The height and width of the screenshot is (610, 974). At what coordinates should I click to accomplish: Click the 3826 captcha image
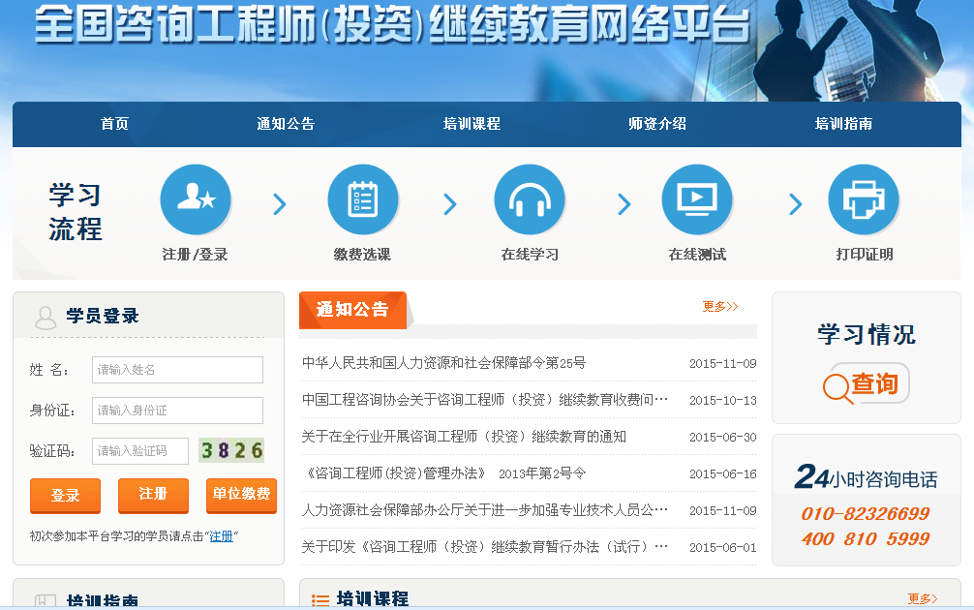tap(231, 450)
